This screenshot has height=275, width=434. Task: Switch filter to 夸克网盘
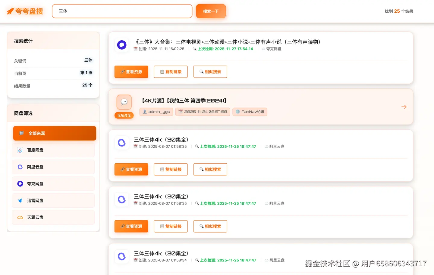pos(53,184)
